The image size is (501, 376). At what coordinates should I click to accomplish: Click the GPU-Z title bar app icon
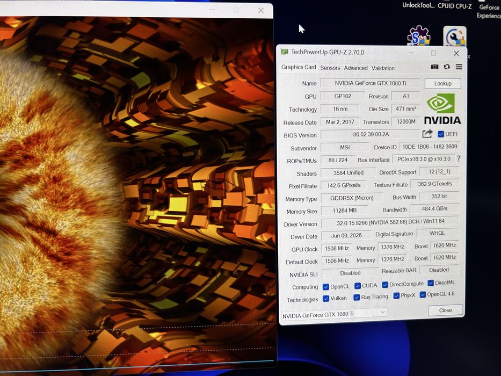tap(284, 52)
